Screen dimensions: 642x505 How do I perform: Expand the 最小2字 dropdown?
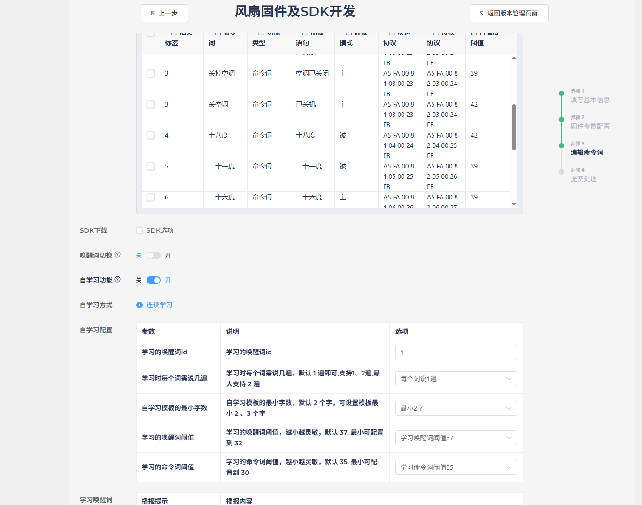point(456,408)
